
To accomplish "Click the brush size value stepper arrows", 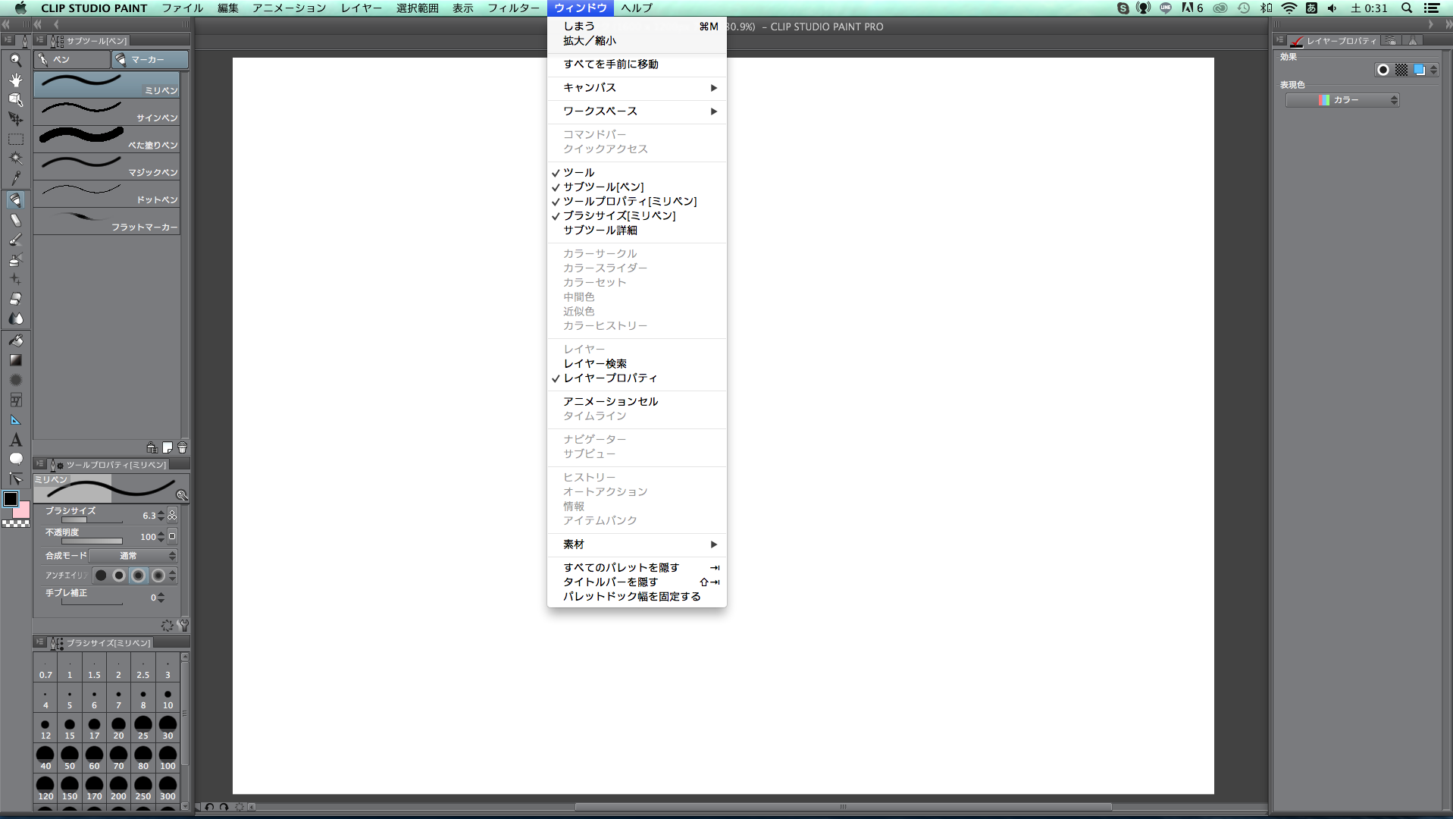I will point(161,516).
